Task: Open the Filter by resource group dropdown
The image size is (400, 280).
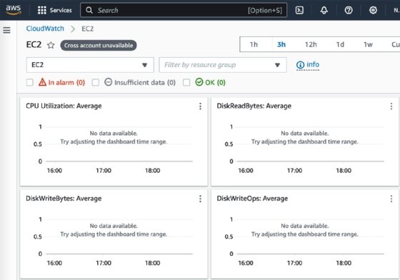Action: click(x=223, y=65)
